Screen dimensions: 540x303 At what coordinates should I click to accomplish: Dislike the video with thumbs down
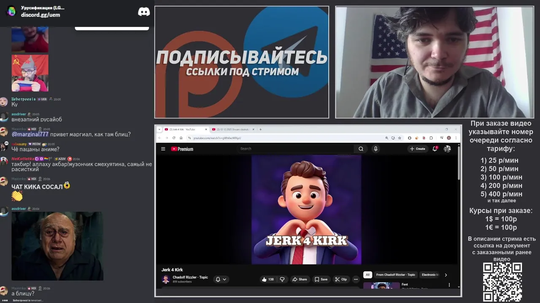coord(282,279)
